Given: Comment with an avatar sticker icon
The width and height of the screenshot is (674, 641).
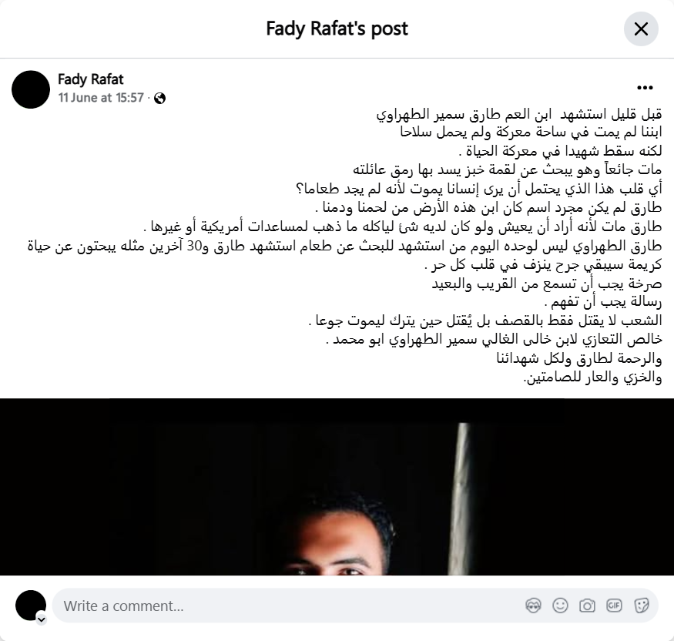Looking at the screenshot, I should point(533,606).
